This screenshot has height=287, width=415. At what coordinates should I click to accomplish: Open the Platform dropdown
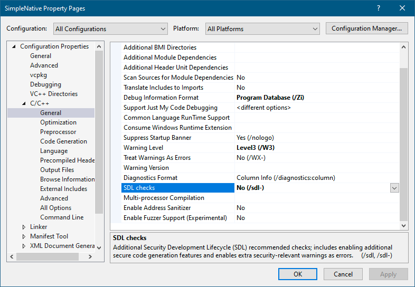pos(263,29)
